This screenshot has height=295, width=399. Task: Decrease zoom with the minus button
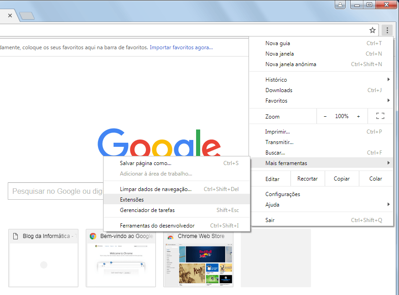pos(325,116)
